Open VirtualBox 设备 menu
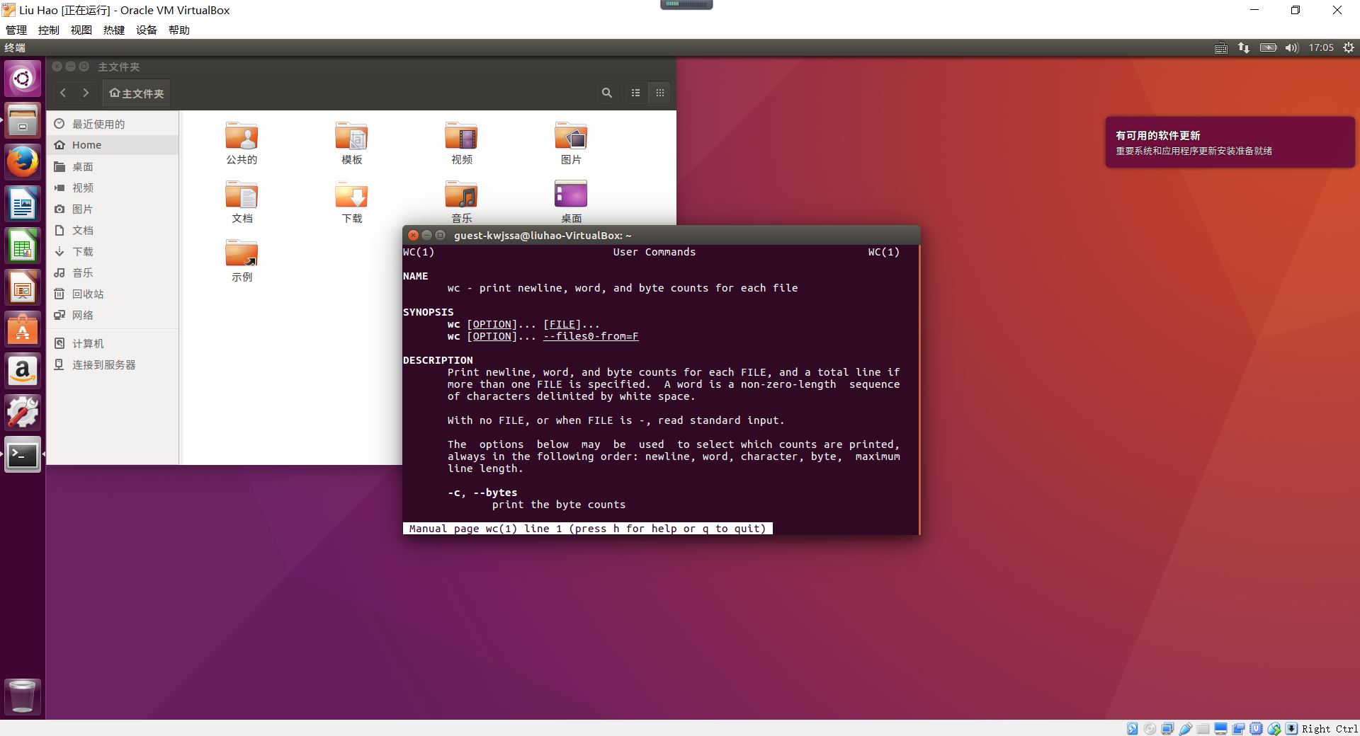Image resolution: width=1360 pixels, height=736 pixels. [x=147, y=30]
